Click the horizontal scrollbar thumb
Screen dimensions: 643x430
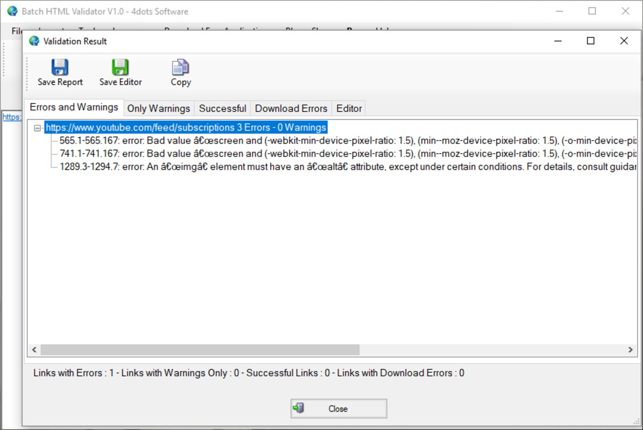(200, 350)
